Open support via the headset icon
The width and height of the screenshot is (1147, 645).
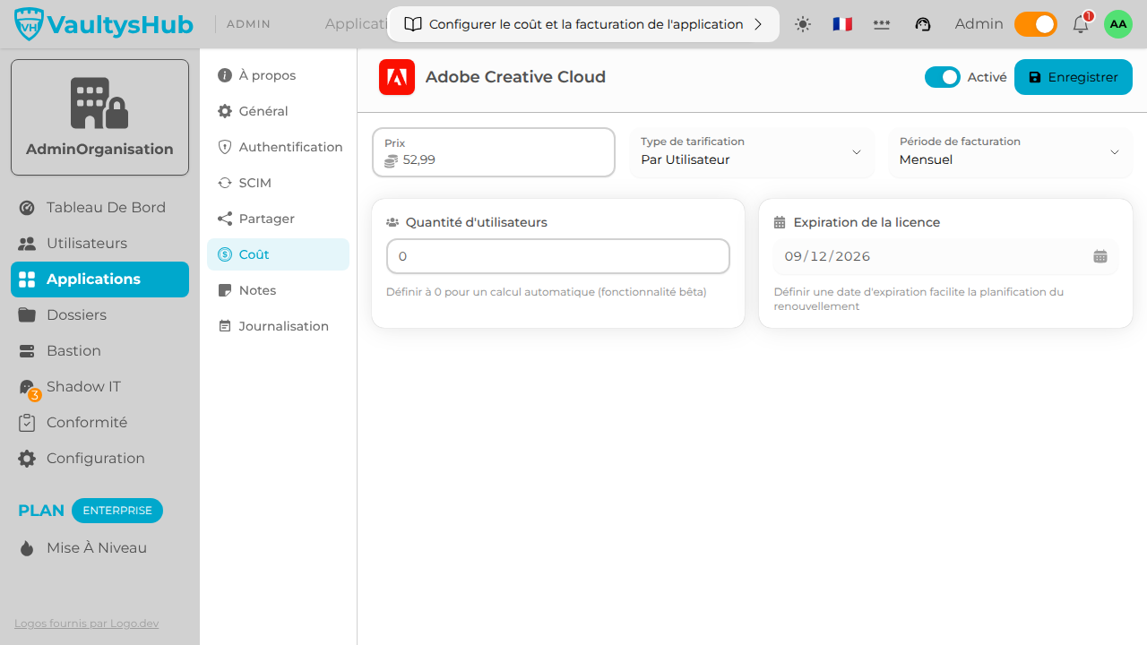pyautogui.click(x=923, y=24)
